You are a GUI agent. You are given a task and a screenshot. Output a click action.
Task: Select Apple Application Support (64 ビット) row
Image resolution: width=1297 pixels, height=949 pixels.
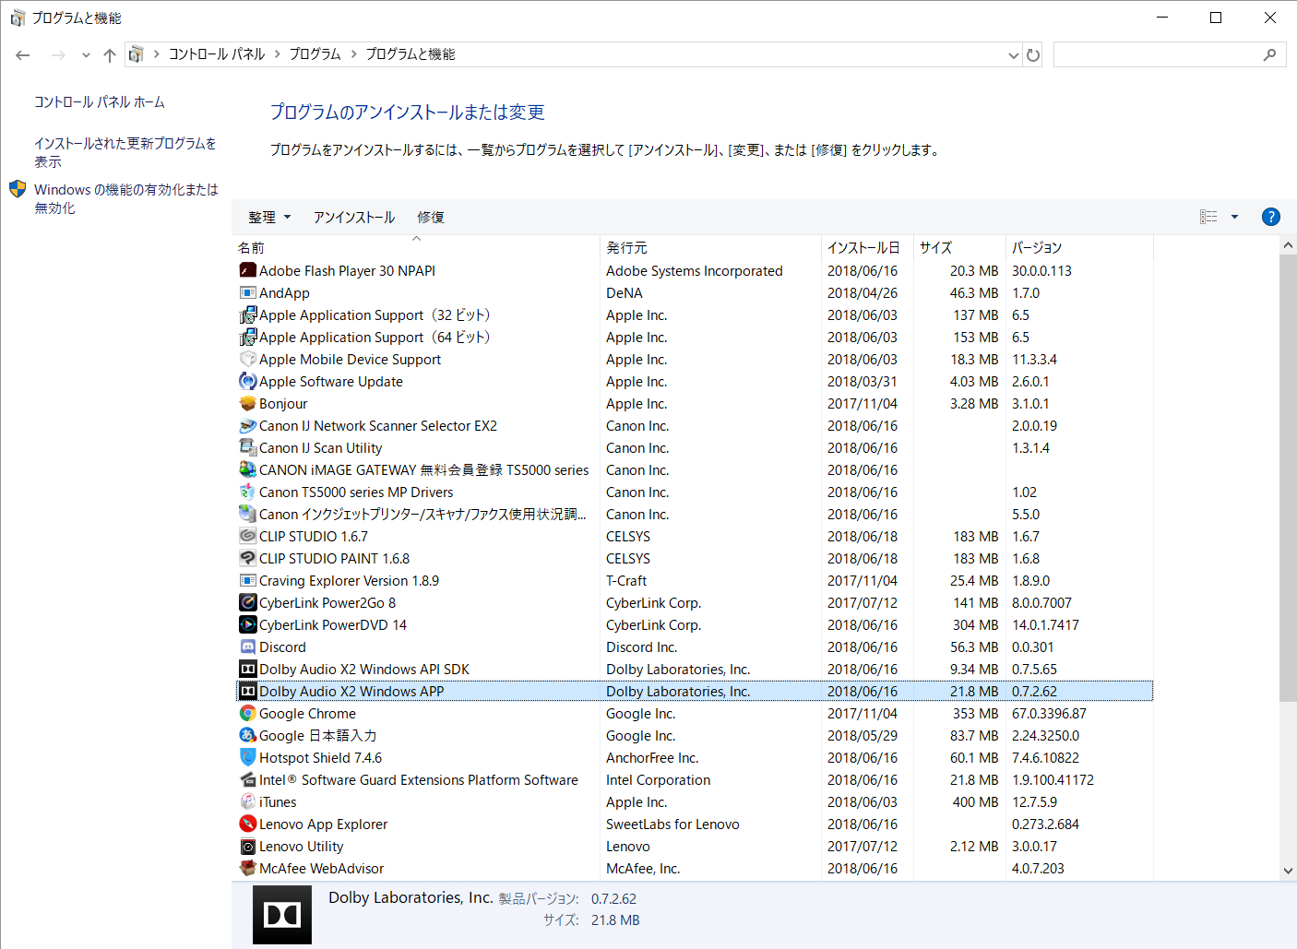click(x=695, y=337)
